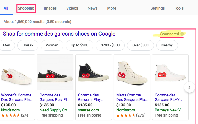
Task: Click 'About 1,060,000 results' text
Action: (x=37, y=22)
